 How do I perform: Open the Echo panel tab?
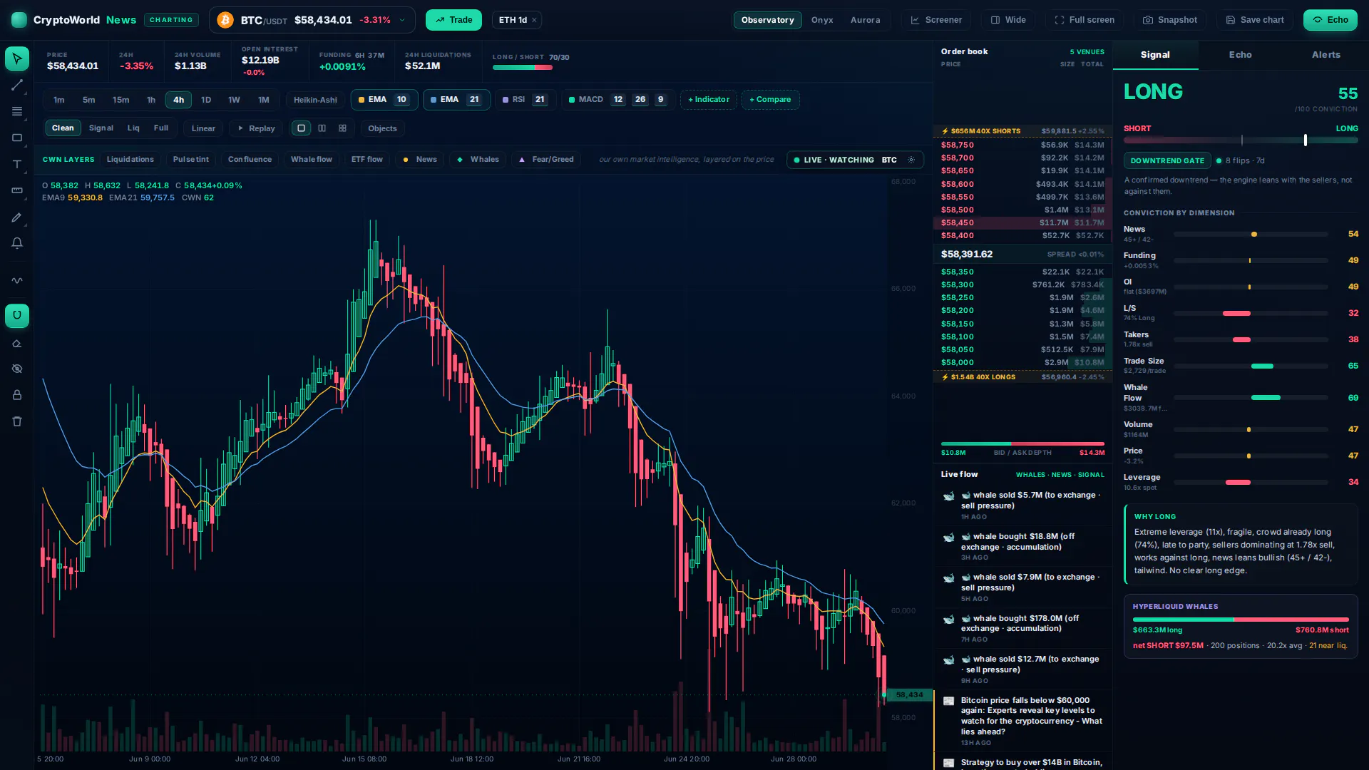(x=1241, y=55)
